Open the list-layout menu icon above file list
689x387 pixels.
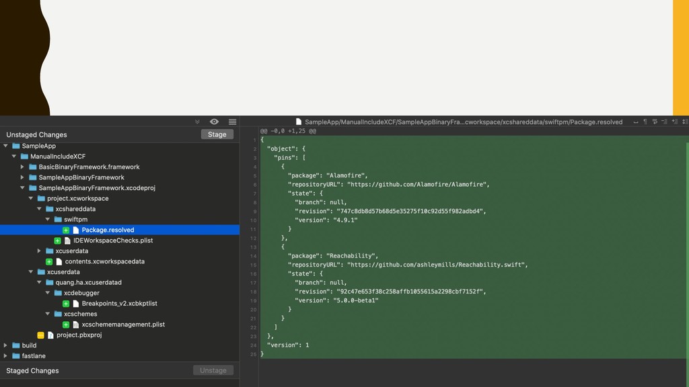pyautogui.click(x=232, y=122)
